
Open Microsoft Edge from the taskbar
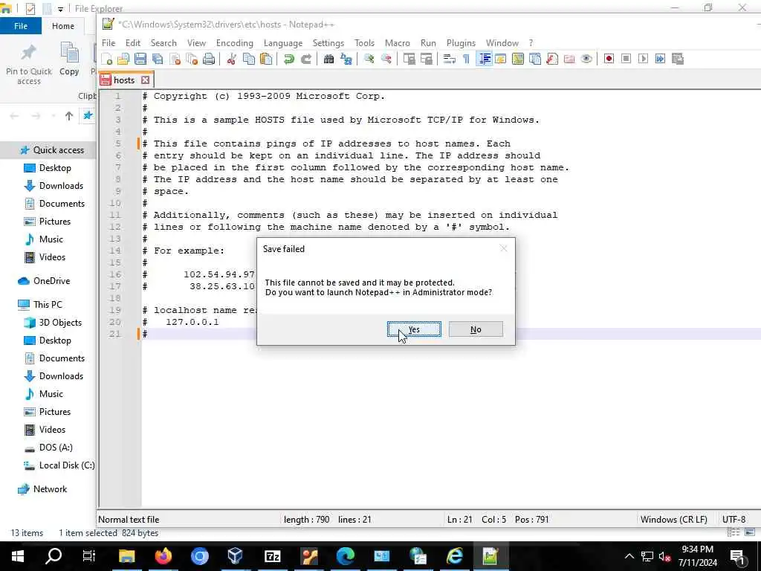click(346, 556)
